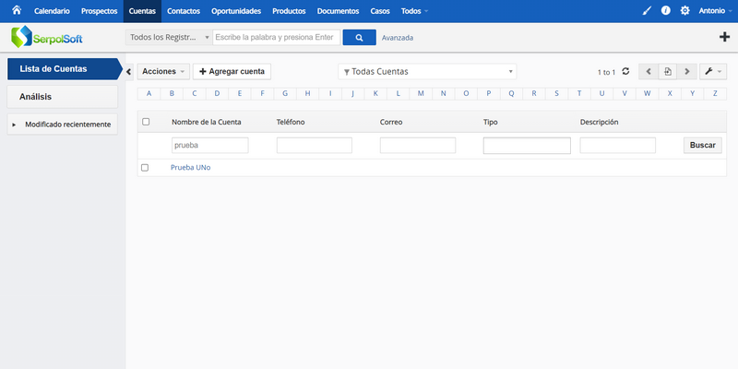Viewport: 738px width, 369px height.
Task: Click the Teléfono filter field
Action: (315, 146)
